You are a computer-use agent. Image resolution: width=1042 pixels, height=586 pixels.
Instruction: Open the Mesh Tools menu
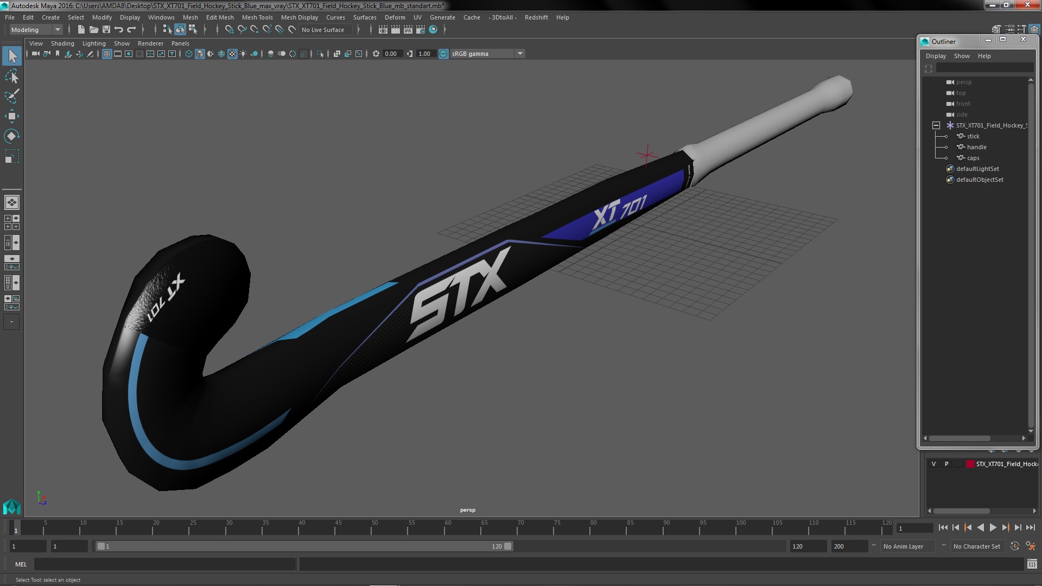[x=257, y=17]
